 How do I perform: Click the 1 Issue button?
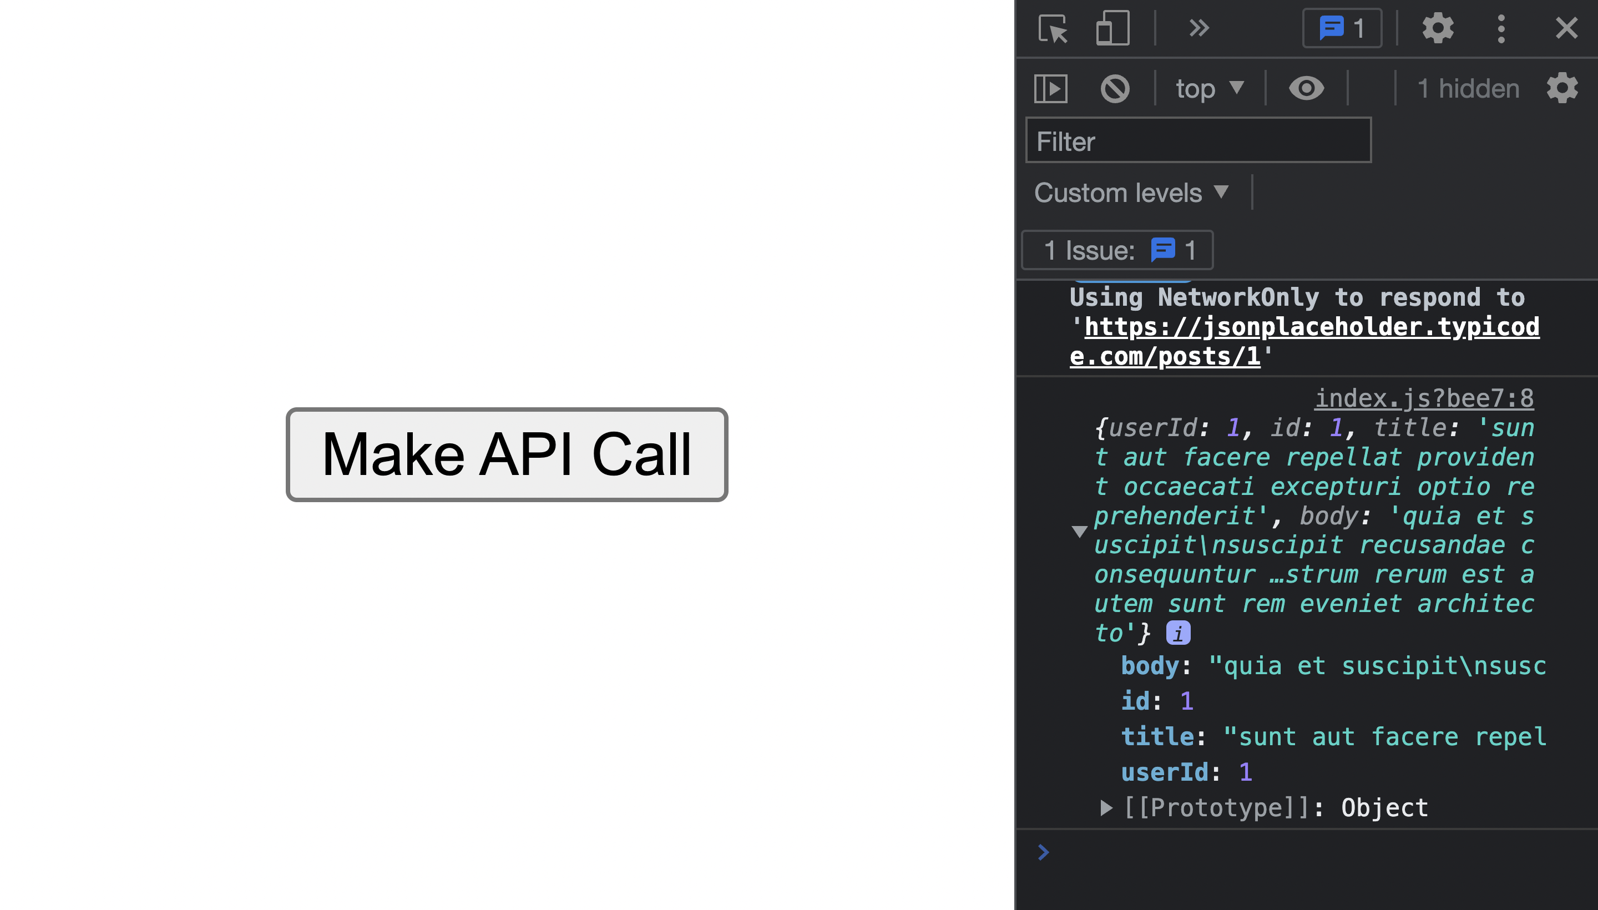click(x=1117, y=250)
